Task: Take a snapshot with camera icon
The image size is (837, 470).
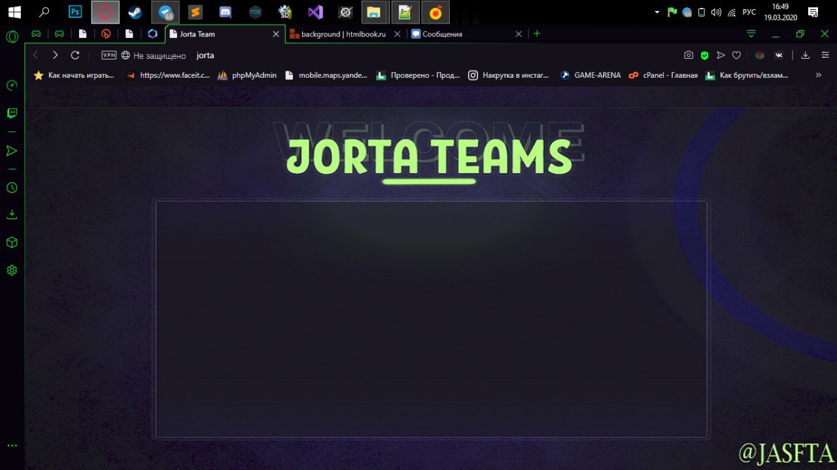Action: coord(689,56)
